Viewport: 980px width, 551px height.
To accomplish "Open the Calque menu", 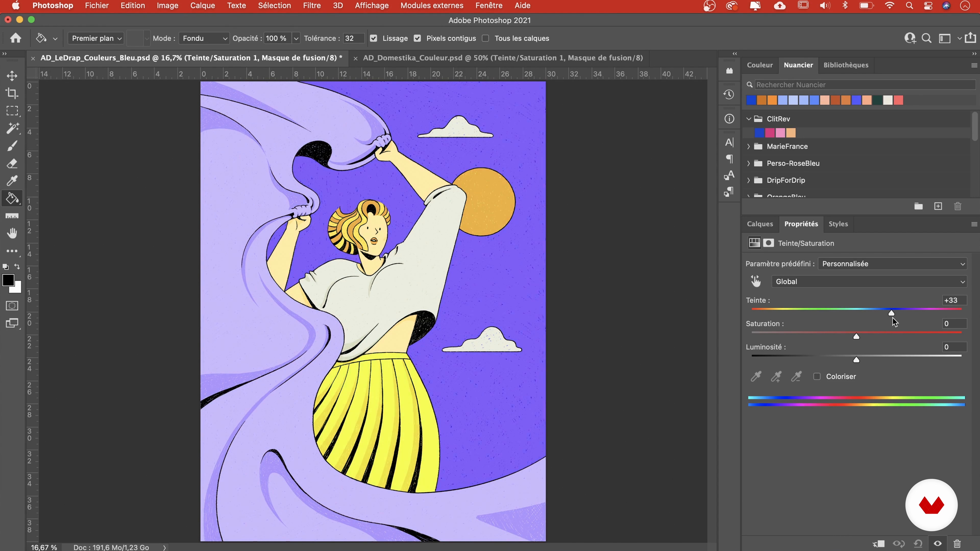I will coord(202,6).
